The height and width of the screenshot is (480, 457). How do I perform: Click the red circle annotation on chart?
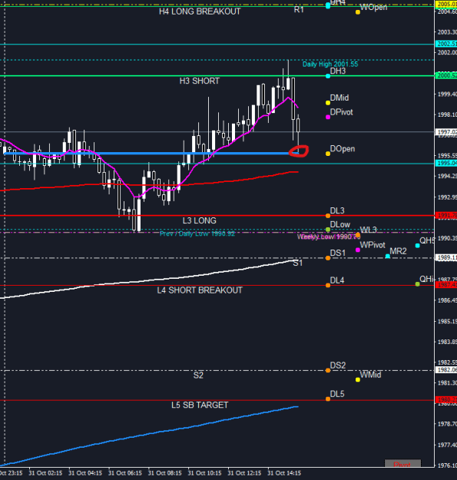coord(299,151)
